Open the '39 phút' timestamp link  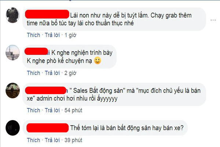point(73,140)
